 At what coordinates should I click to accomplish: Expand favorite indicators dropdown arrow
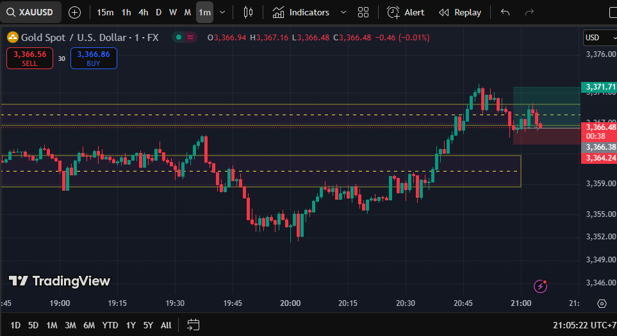pos(343,13)
